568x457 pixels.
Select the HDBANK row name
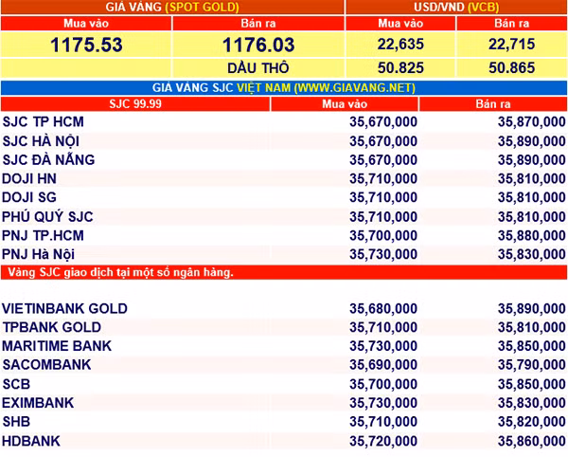tap(31, 441)
